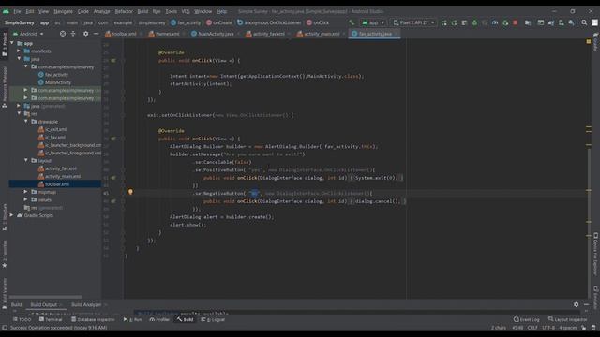Hide the Build panel with minus icon
The image size is (600, 337).
(x=586, y=304)
